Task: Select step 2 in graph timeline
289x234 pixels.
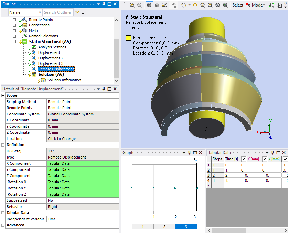Action: click(164, 227)
